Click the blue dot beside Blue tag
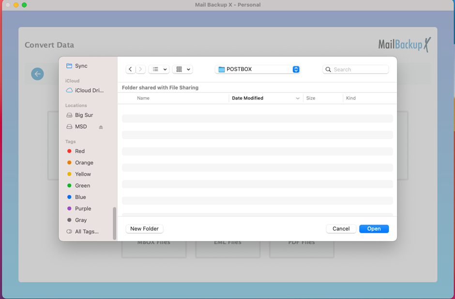The height and width of the screenshot is (299, 455). [69, 197]
